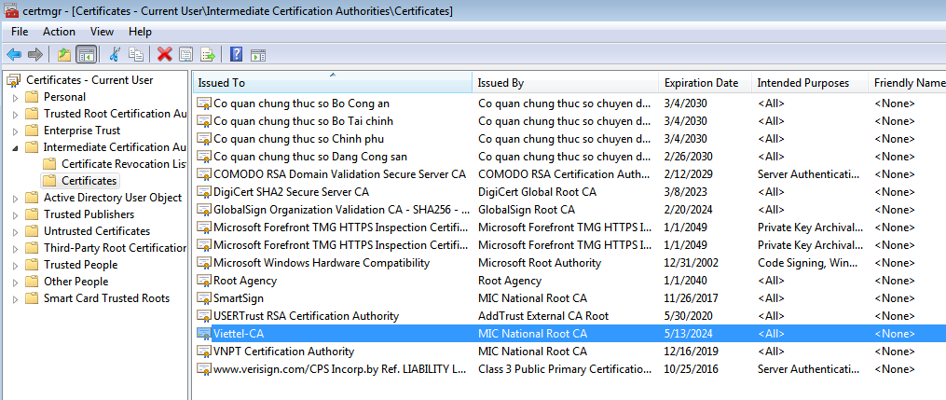Open the Action menu
This screenshot has height=400, width=946.
click(59, 32)
